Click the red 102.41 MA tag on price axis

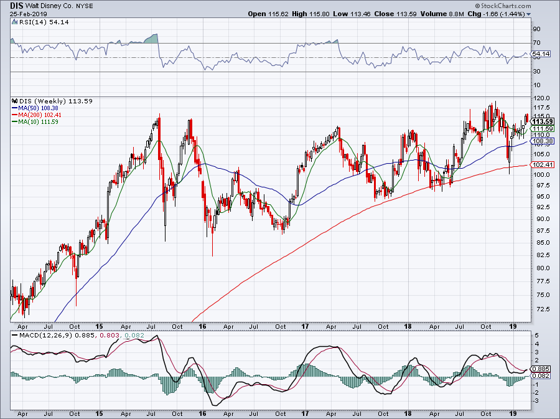tap(542, 164)
